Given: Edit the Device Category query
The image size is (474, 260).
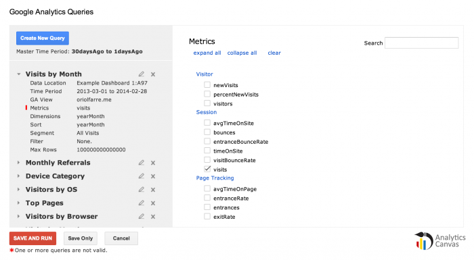Looking at the screenshot, I should (141, 176).
